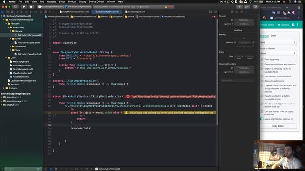Open the find navigator magnifier

(x=17, y=12)
